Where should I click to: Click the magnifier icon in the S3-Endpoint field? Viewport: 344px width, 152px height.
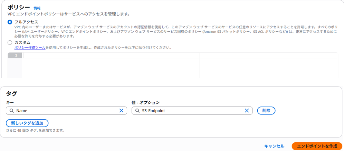coord(137,111)
